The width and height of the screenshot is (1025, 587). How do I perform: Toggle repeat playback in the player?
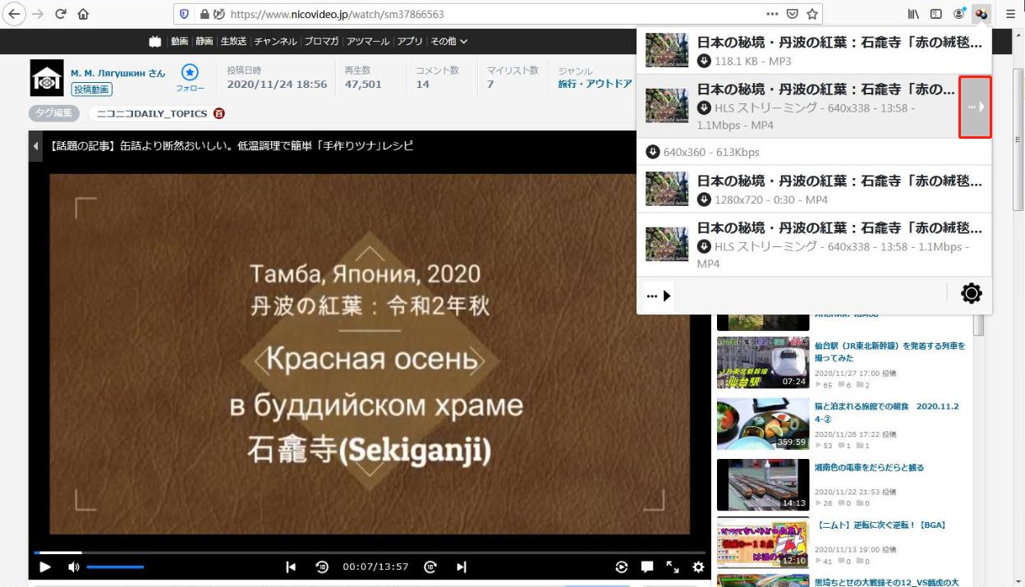[x=622, y=566]
